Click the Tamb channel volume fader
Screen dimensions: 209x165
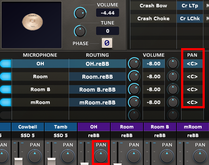51,161
